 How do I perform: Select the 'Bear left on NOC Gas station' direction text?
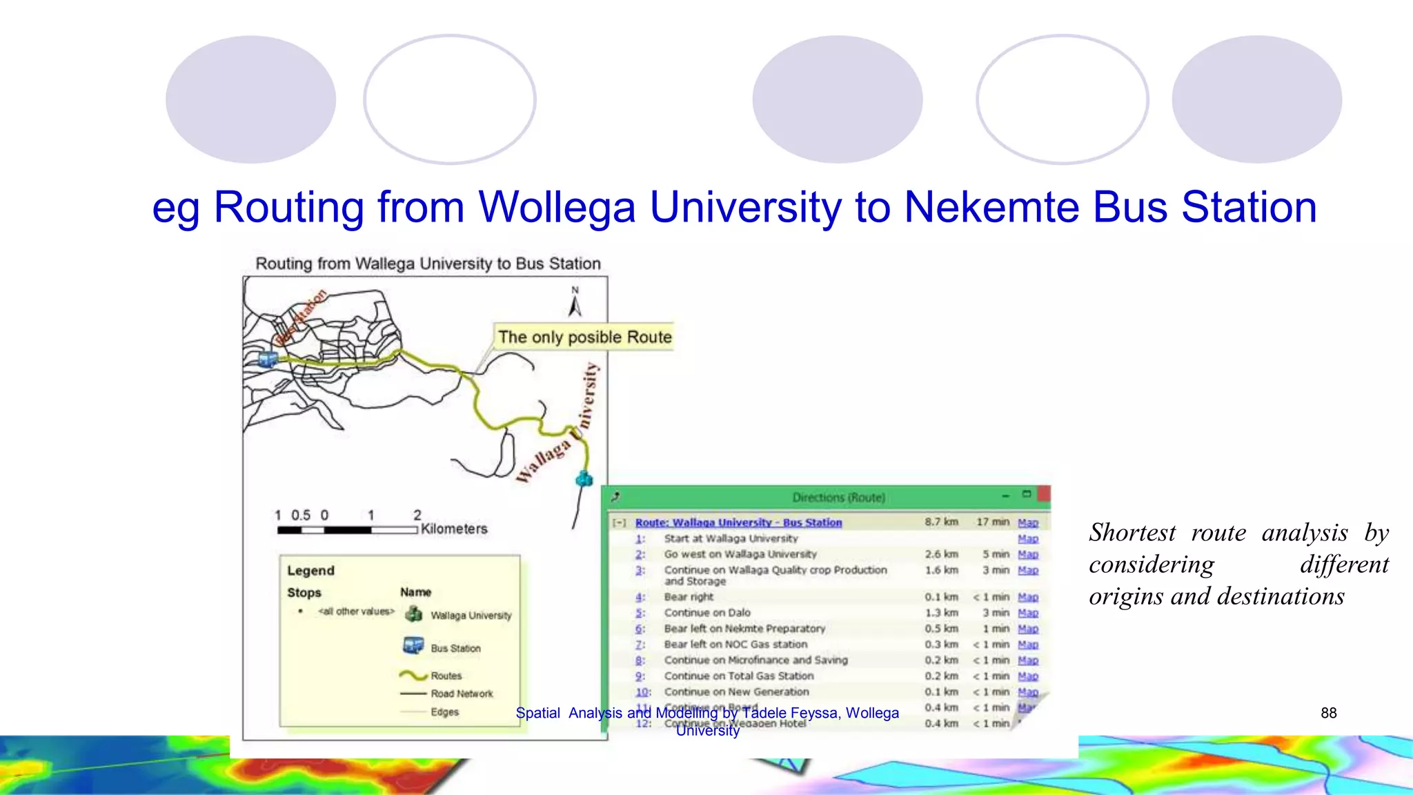tap(735, 645)
